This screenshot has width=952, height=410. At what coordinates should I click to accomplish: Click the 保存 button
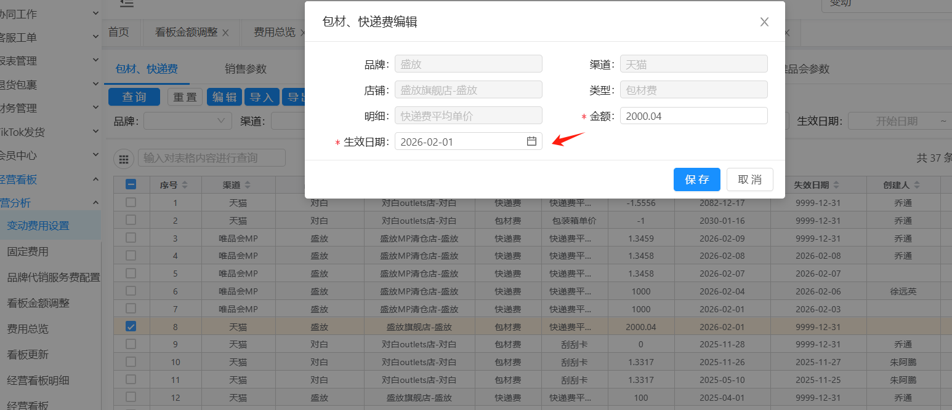click(x=696, y=179)
